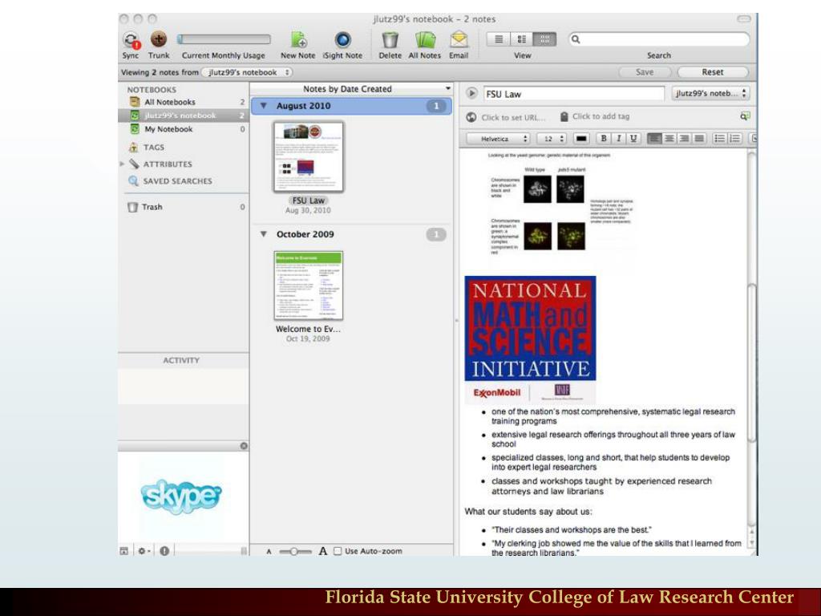The height and width of the screenshot is (616, 821).
Task: Enable Use Auto-zoom checkbox
Action: tap(338, 551)
